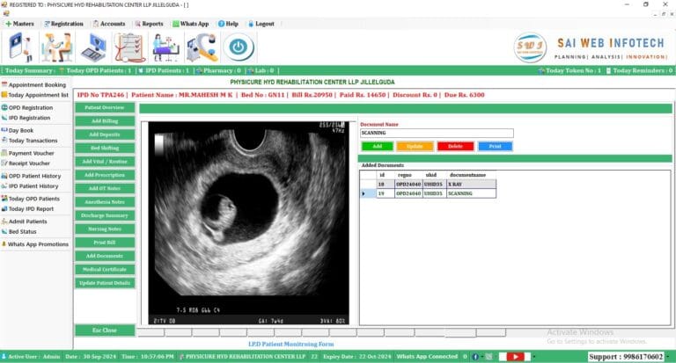Click the Appointment Booking sidebar icon
Image resolution: width=676 pixels, height=363 pixels.
[x=4, y=84]
